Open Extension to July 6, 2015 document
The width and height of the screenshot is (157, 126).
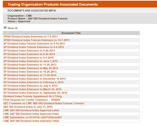coord(31,86)
